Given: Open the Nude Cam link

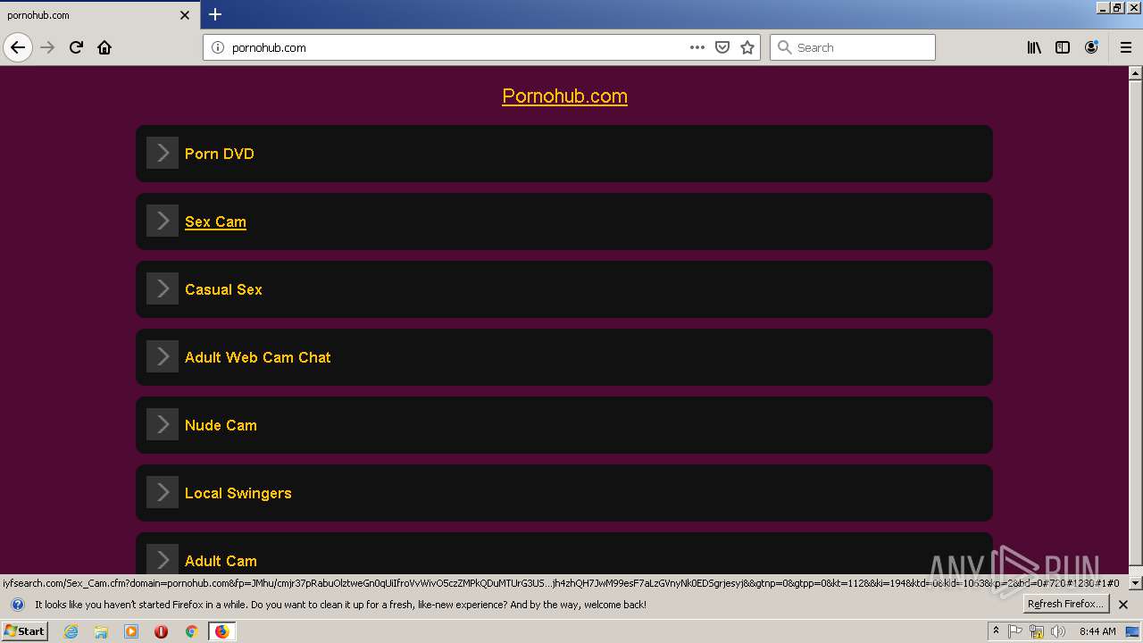Looking at the screenshot, I should [221, 425].
